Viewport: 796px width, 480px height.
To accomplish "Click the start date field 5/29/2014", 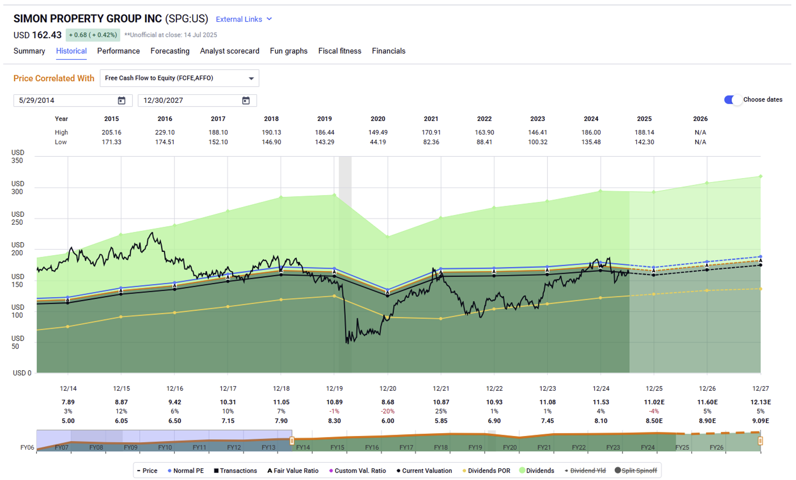I will click(73, 100).
